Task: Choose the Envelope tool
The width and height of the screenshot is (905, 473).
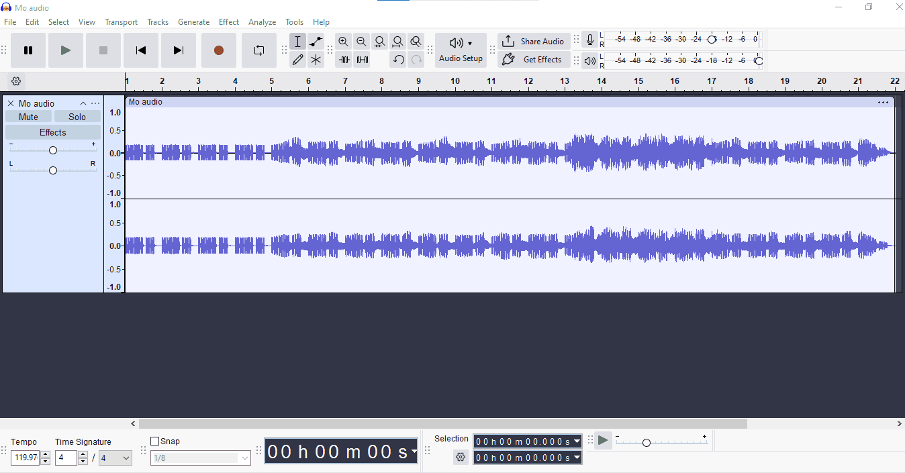Action: coord(316,42)
